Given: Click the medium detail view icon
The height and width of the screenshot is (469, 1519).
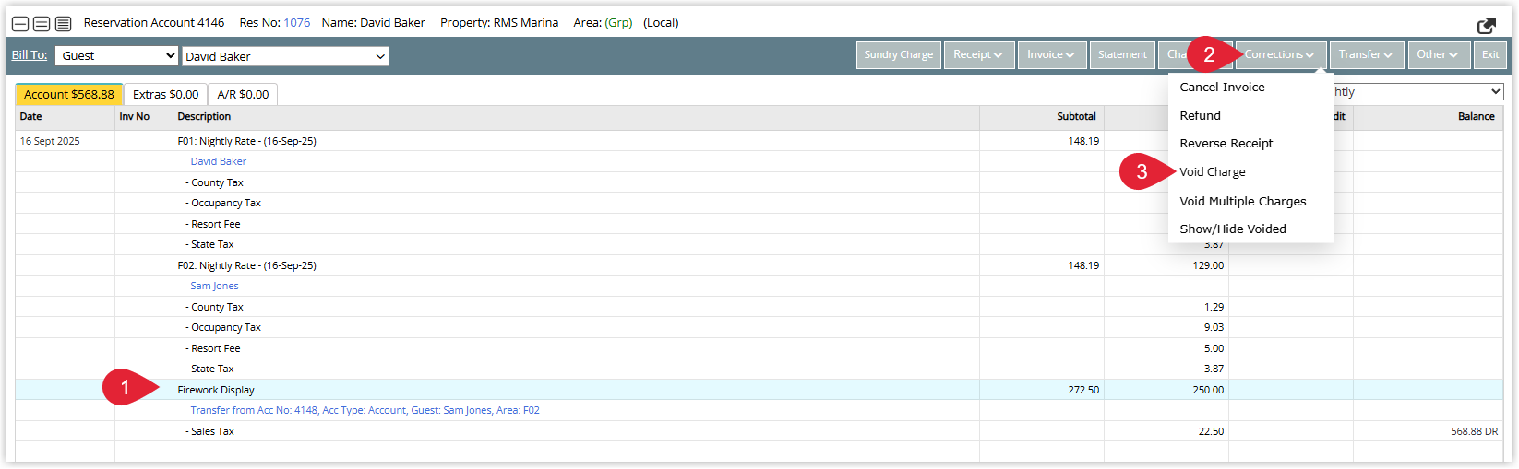Looking at the screenshot, I should (42, 23).
